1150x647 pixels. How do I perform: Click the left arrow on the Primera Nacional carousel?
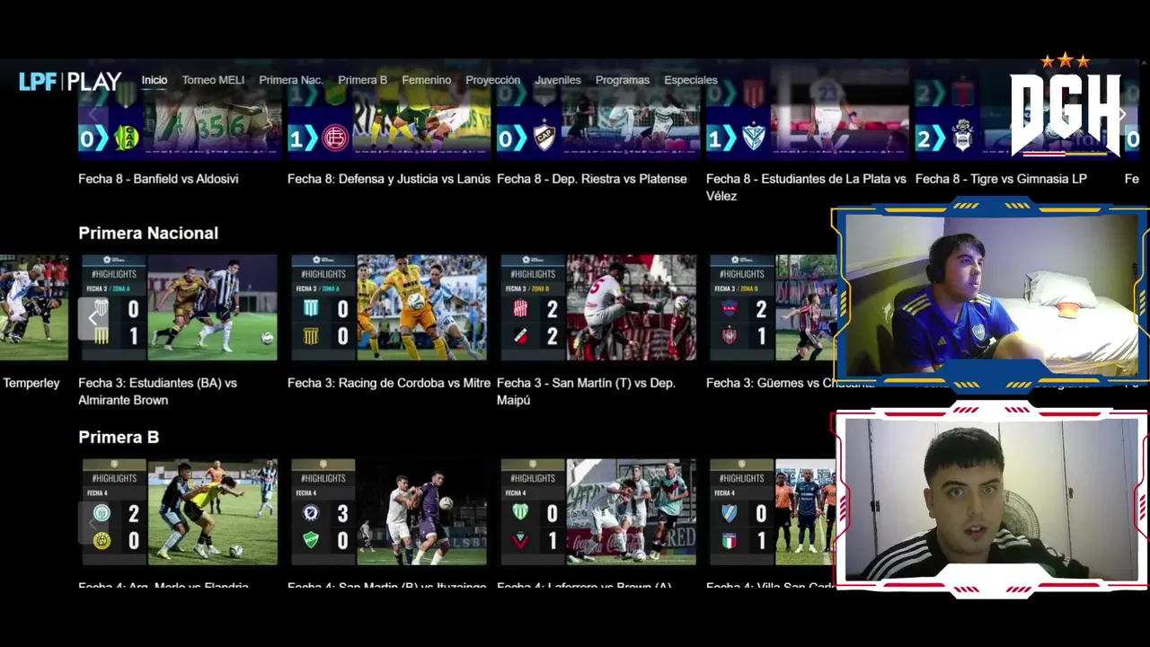(x=93, y=317)
